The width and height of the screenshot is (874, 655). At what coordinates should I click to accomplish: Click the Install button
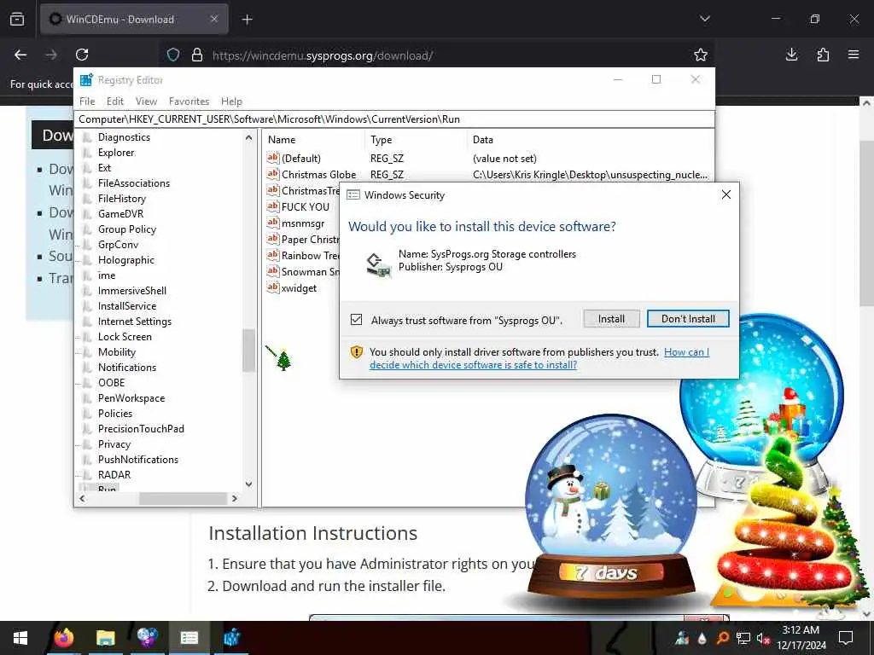coord(611,319)
